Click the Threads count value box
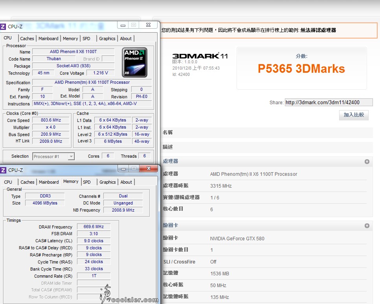The width and height of the screenshot is (380, 304). point(145,156)
